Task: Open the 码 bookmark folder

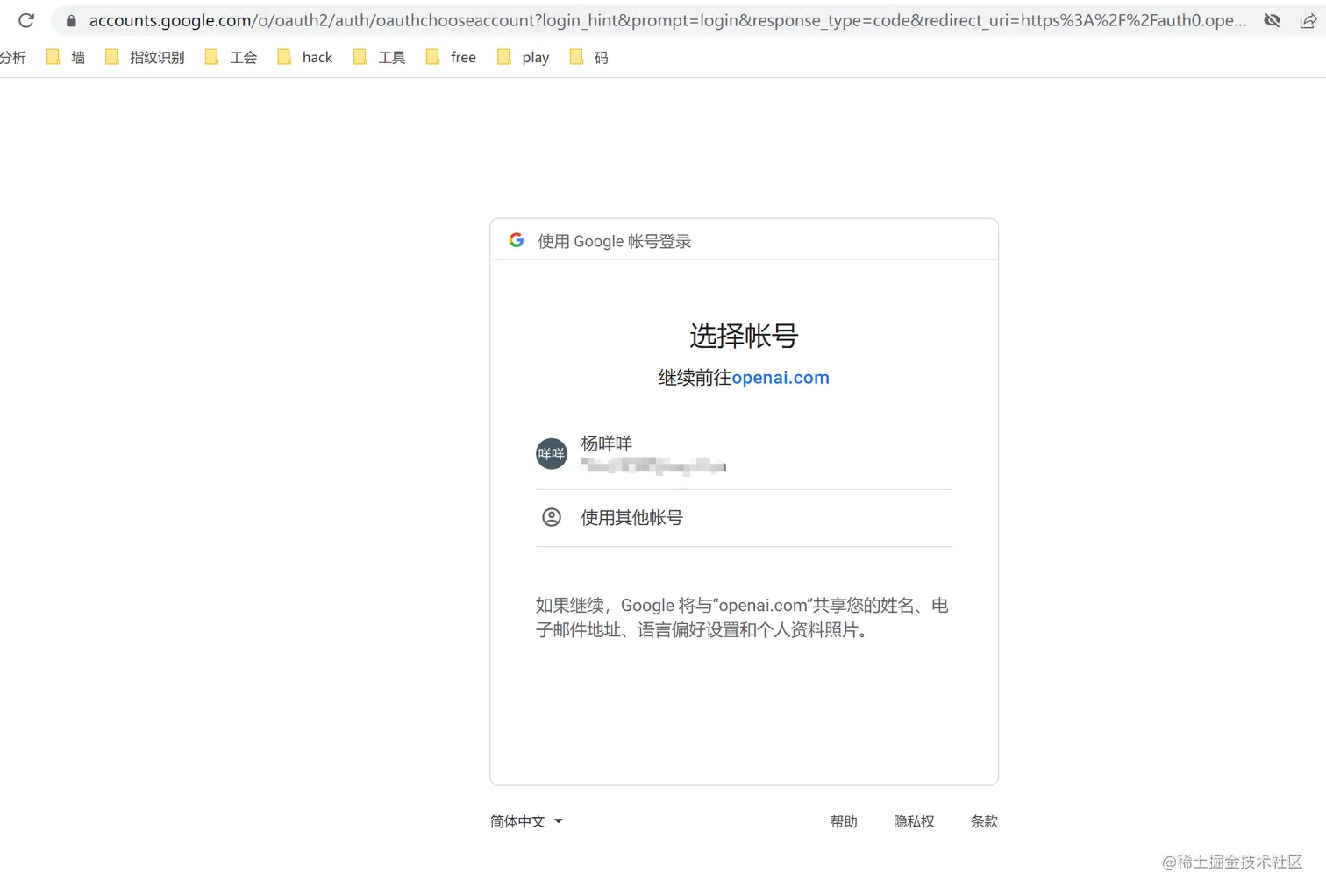Action: [588, 57]
